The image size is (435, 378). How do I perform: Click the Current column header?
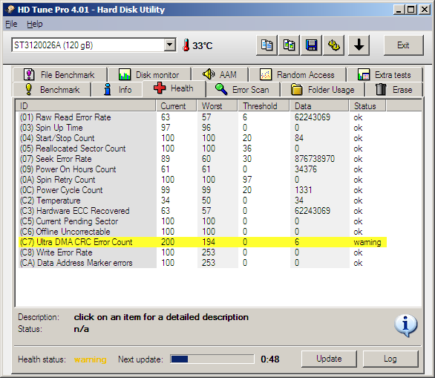[x=176, y=106]
